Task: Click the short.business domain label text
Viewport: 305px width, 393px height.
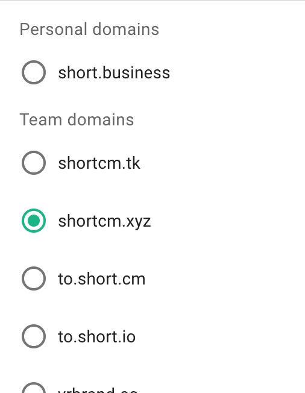Action: tap(114, 73)
